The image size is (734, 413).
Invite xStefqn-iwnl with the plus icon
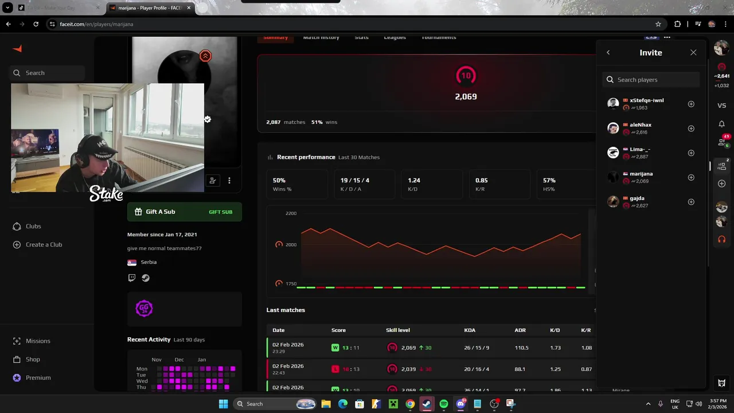[x=691, y=104]
